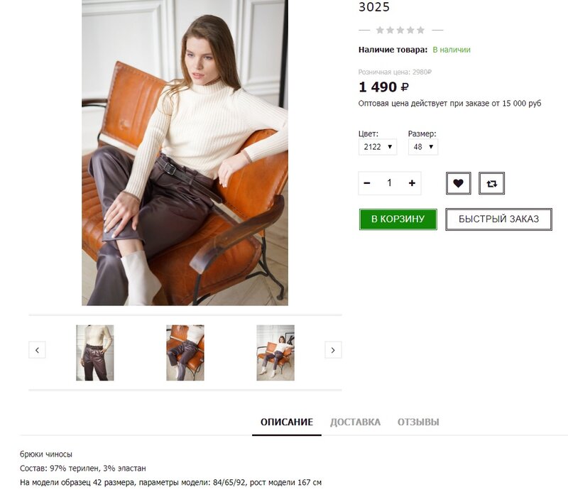This screenshot has height=497, width=568.
Task: Rate product with the first star
Action: (x=380, y=30)
